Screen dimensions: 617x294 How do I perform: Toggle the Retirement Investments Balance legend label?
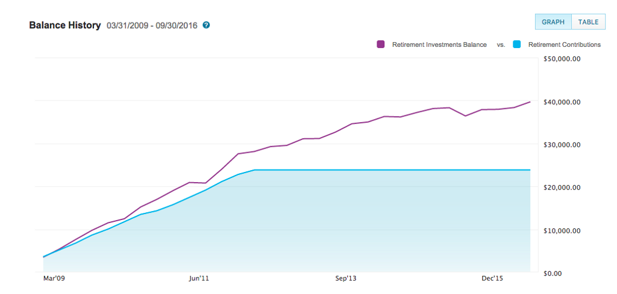pyautogui.click(x=439, y=44)
